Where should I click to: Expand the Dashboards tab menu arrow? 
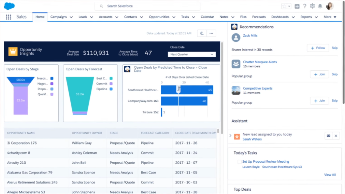[293, 17]
